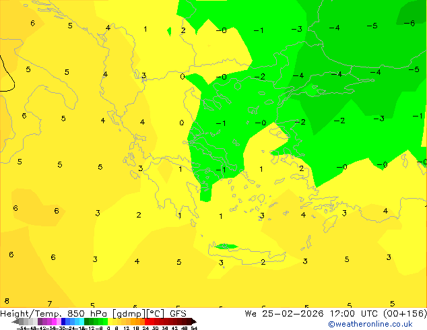
Task: Click the "(00+156)" forecast offset text
Action: pos(405,314)
